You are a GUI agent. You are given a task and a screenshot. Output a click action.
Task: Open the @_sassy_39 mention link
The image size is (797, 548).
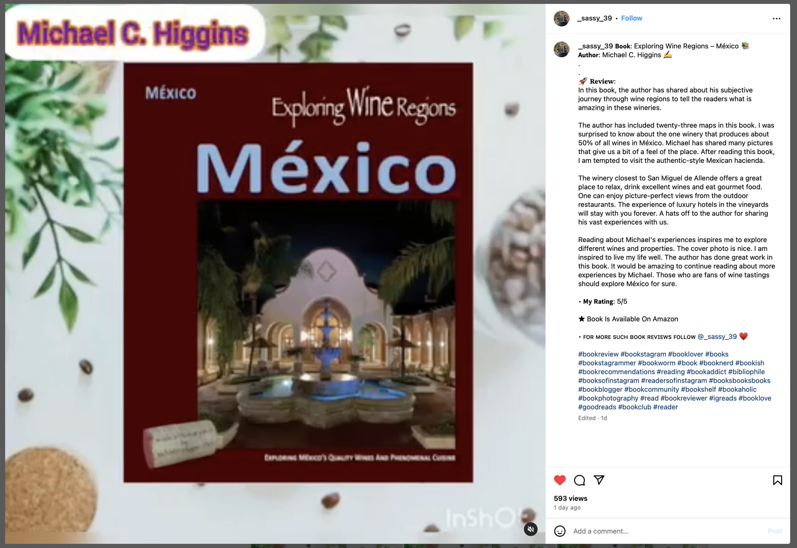coord(717,336)
